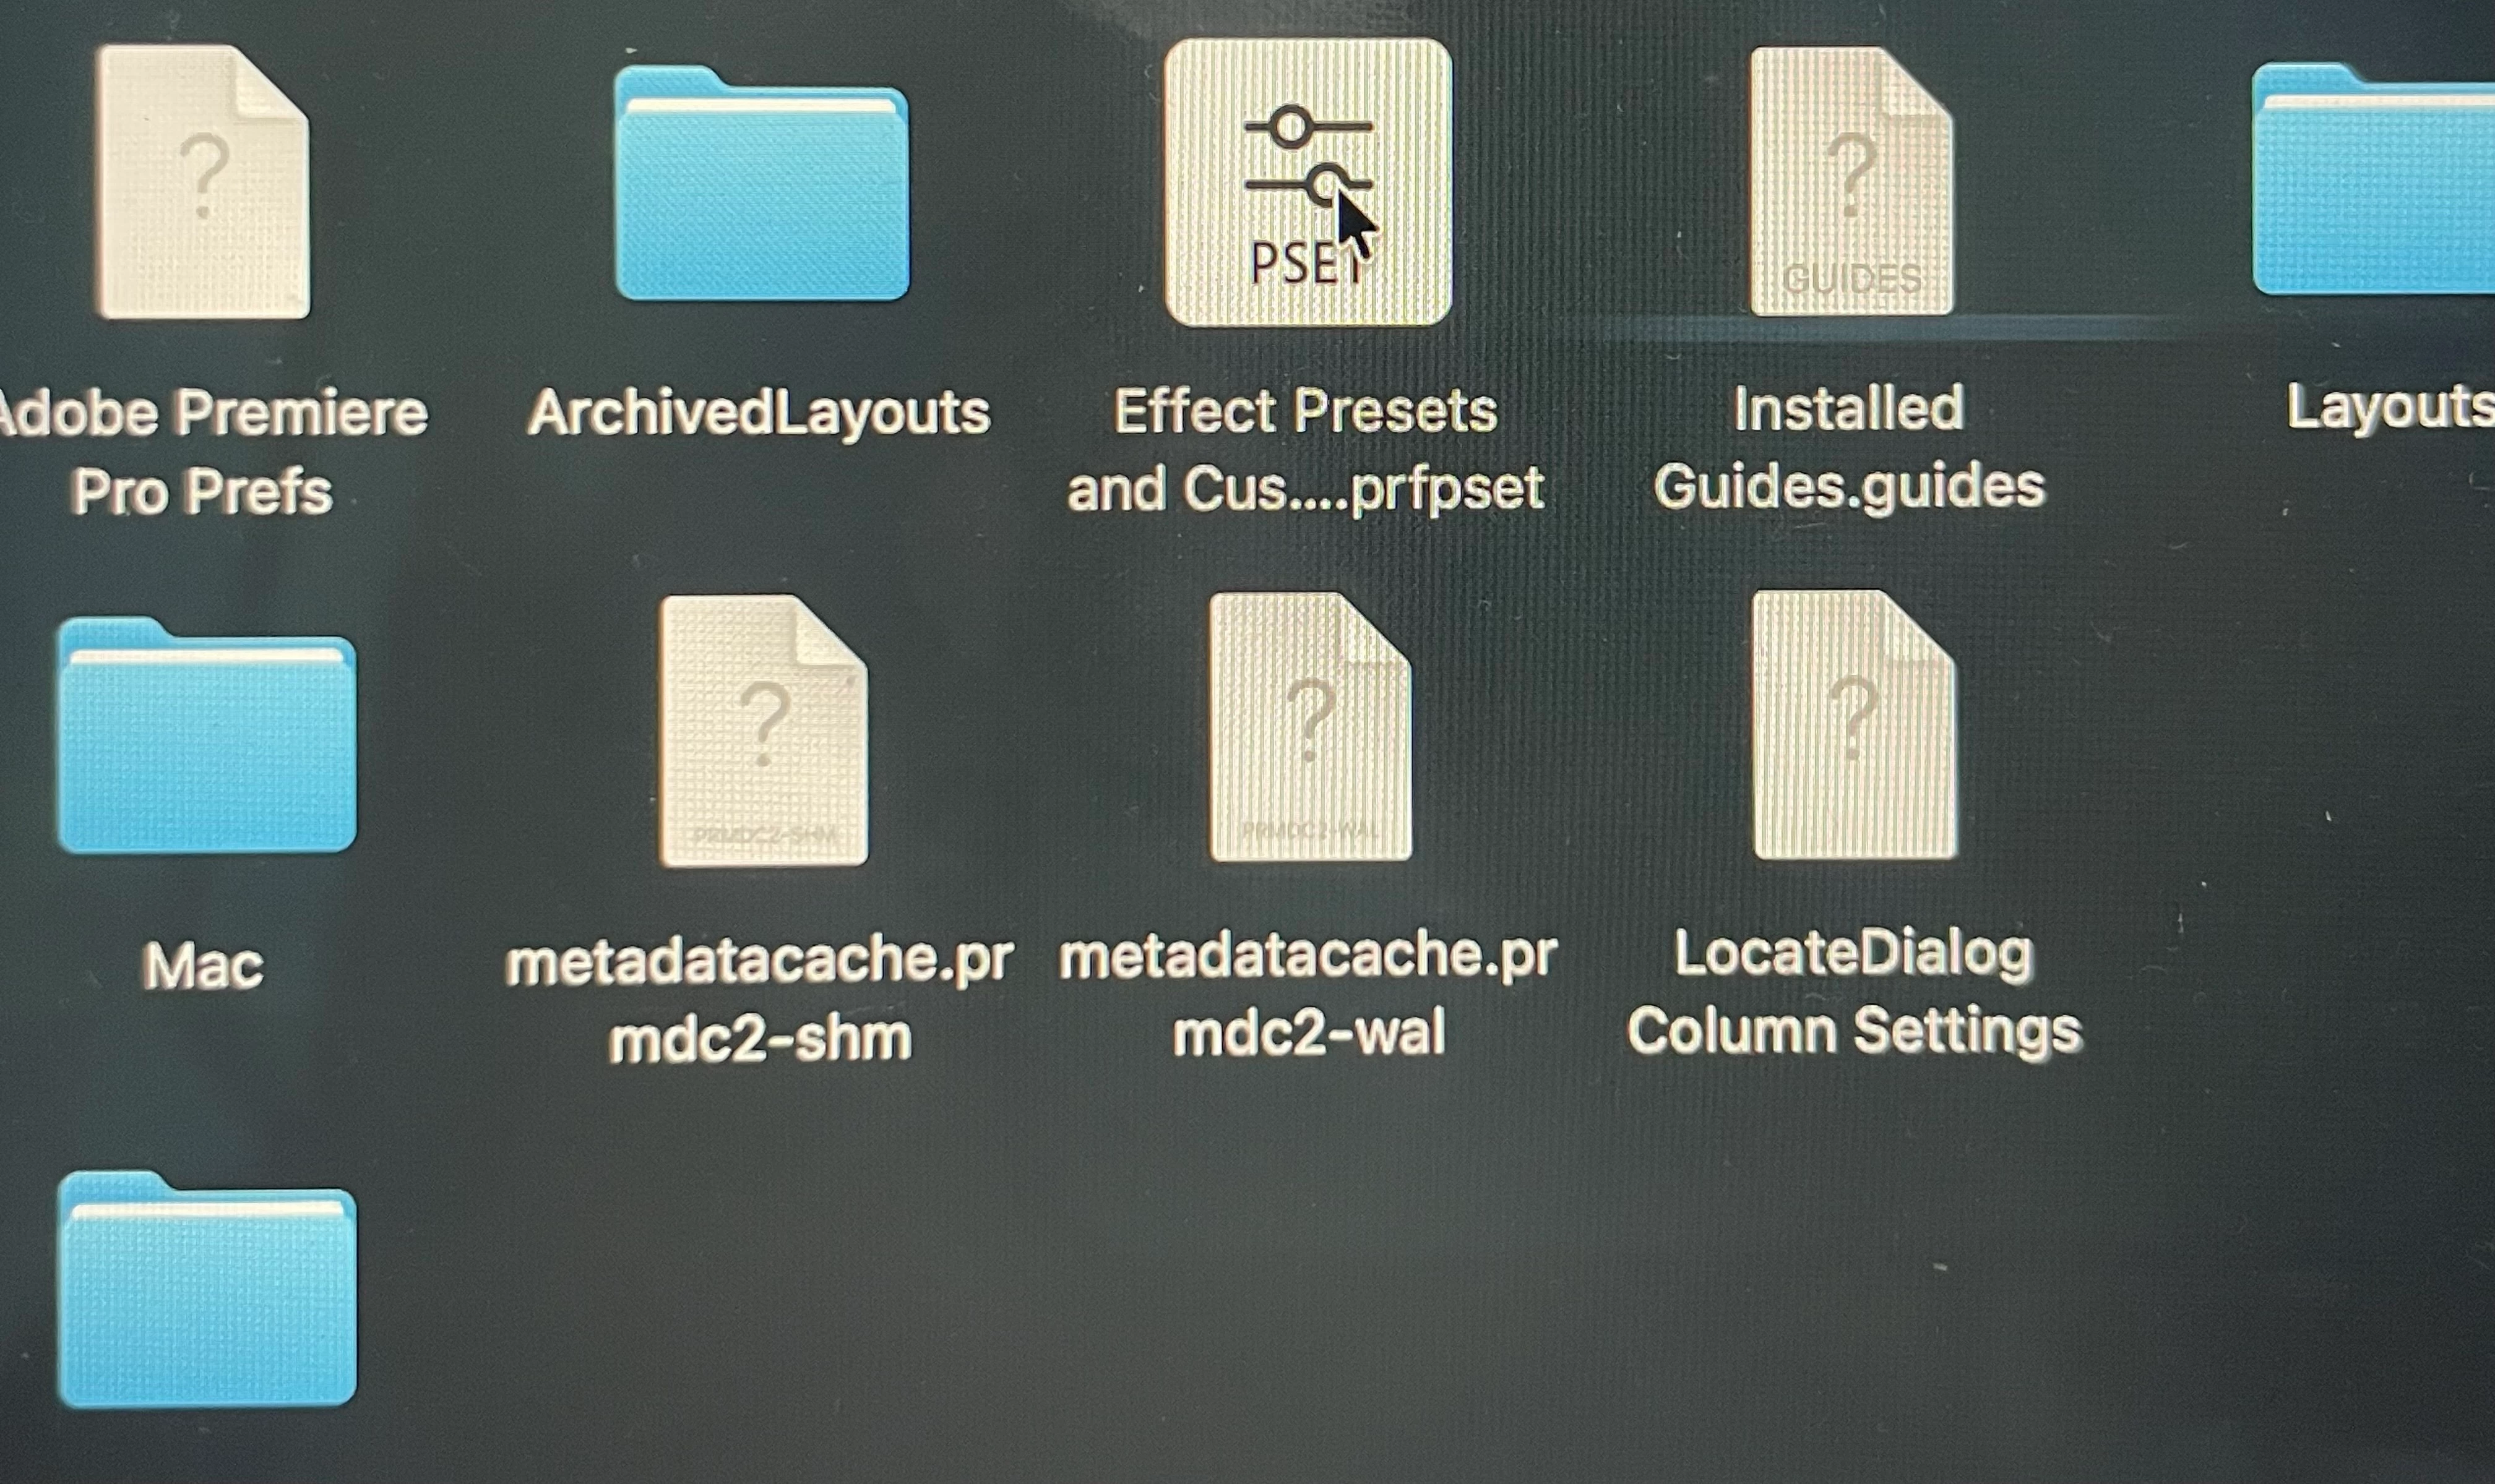Image resolution: width=2495 pixels, height=1484 pixels.
Task: Click the Installed Guides.guides filename text
Action: (x=1850, y=448)
